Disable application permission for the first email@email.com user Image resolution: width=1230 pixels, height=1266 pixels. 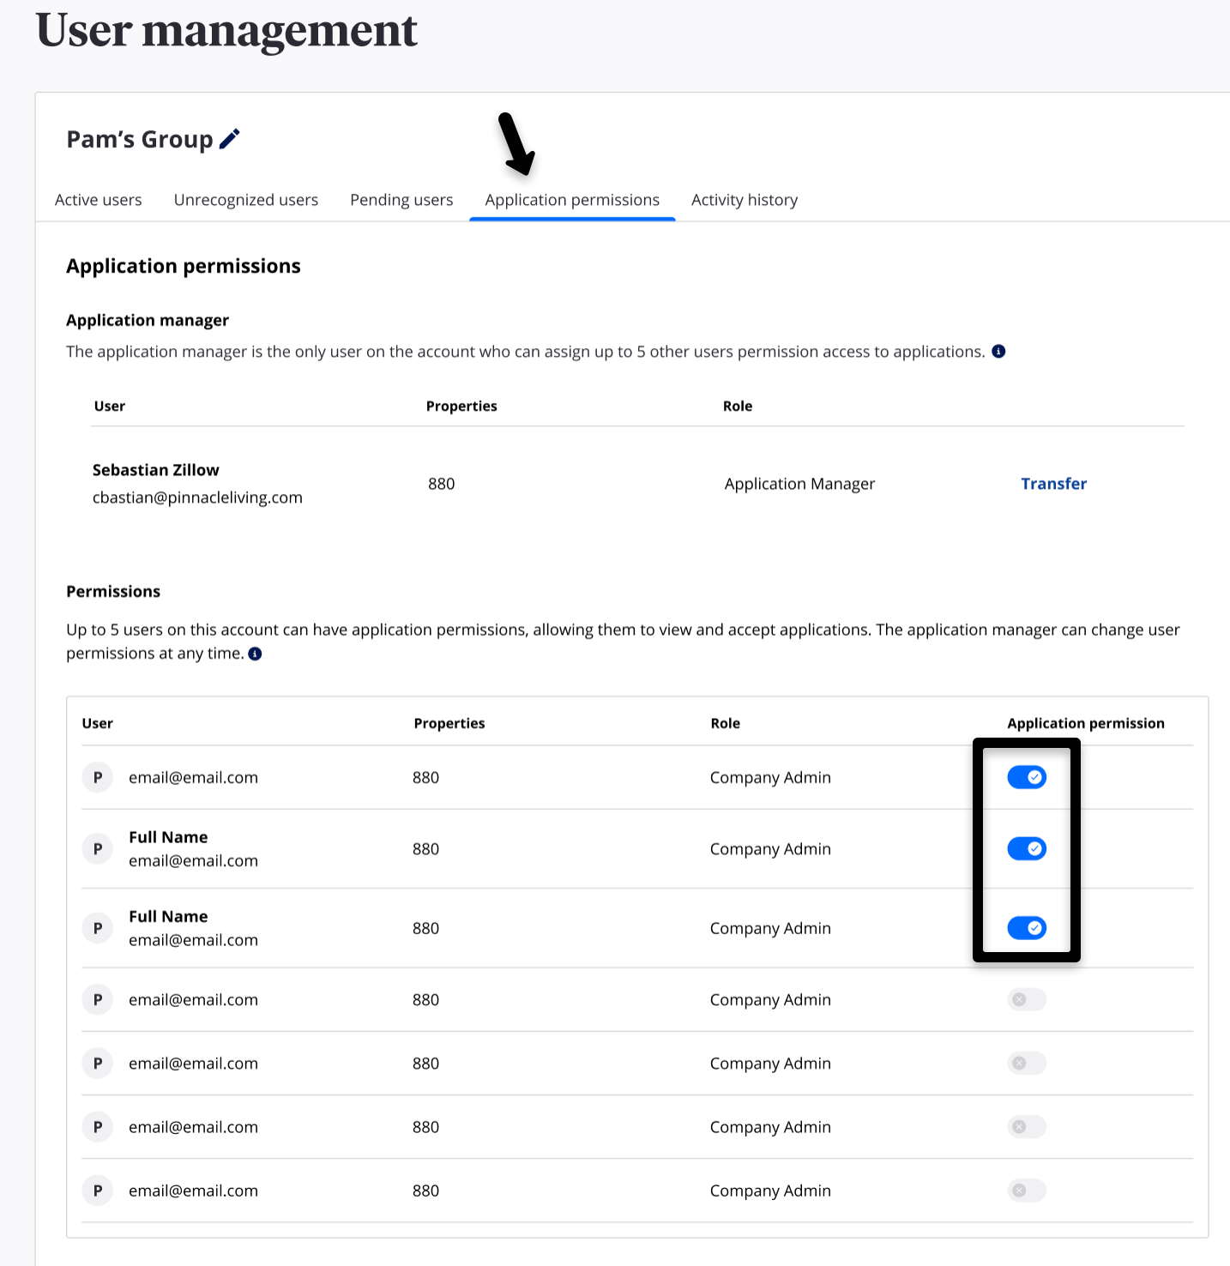click(1026, 777)
